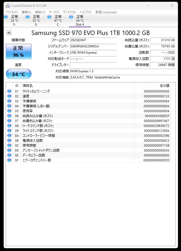Click status orb of row 0B 電源投入回数
This screenshot has width=181, height=251.
click(9, 141)
